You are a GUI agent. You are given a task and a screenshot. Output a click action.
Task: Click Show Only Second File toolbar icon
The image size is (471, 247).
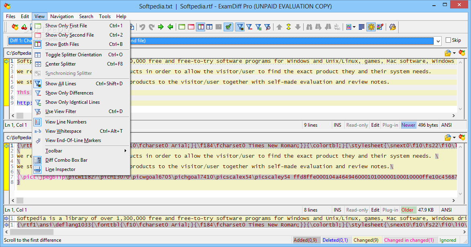(x=191, y=27)
